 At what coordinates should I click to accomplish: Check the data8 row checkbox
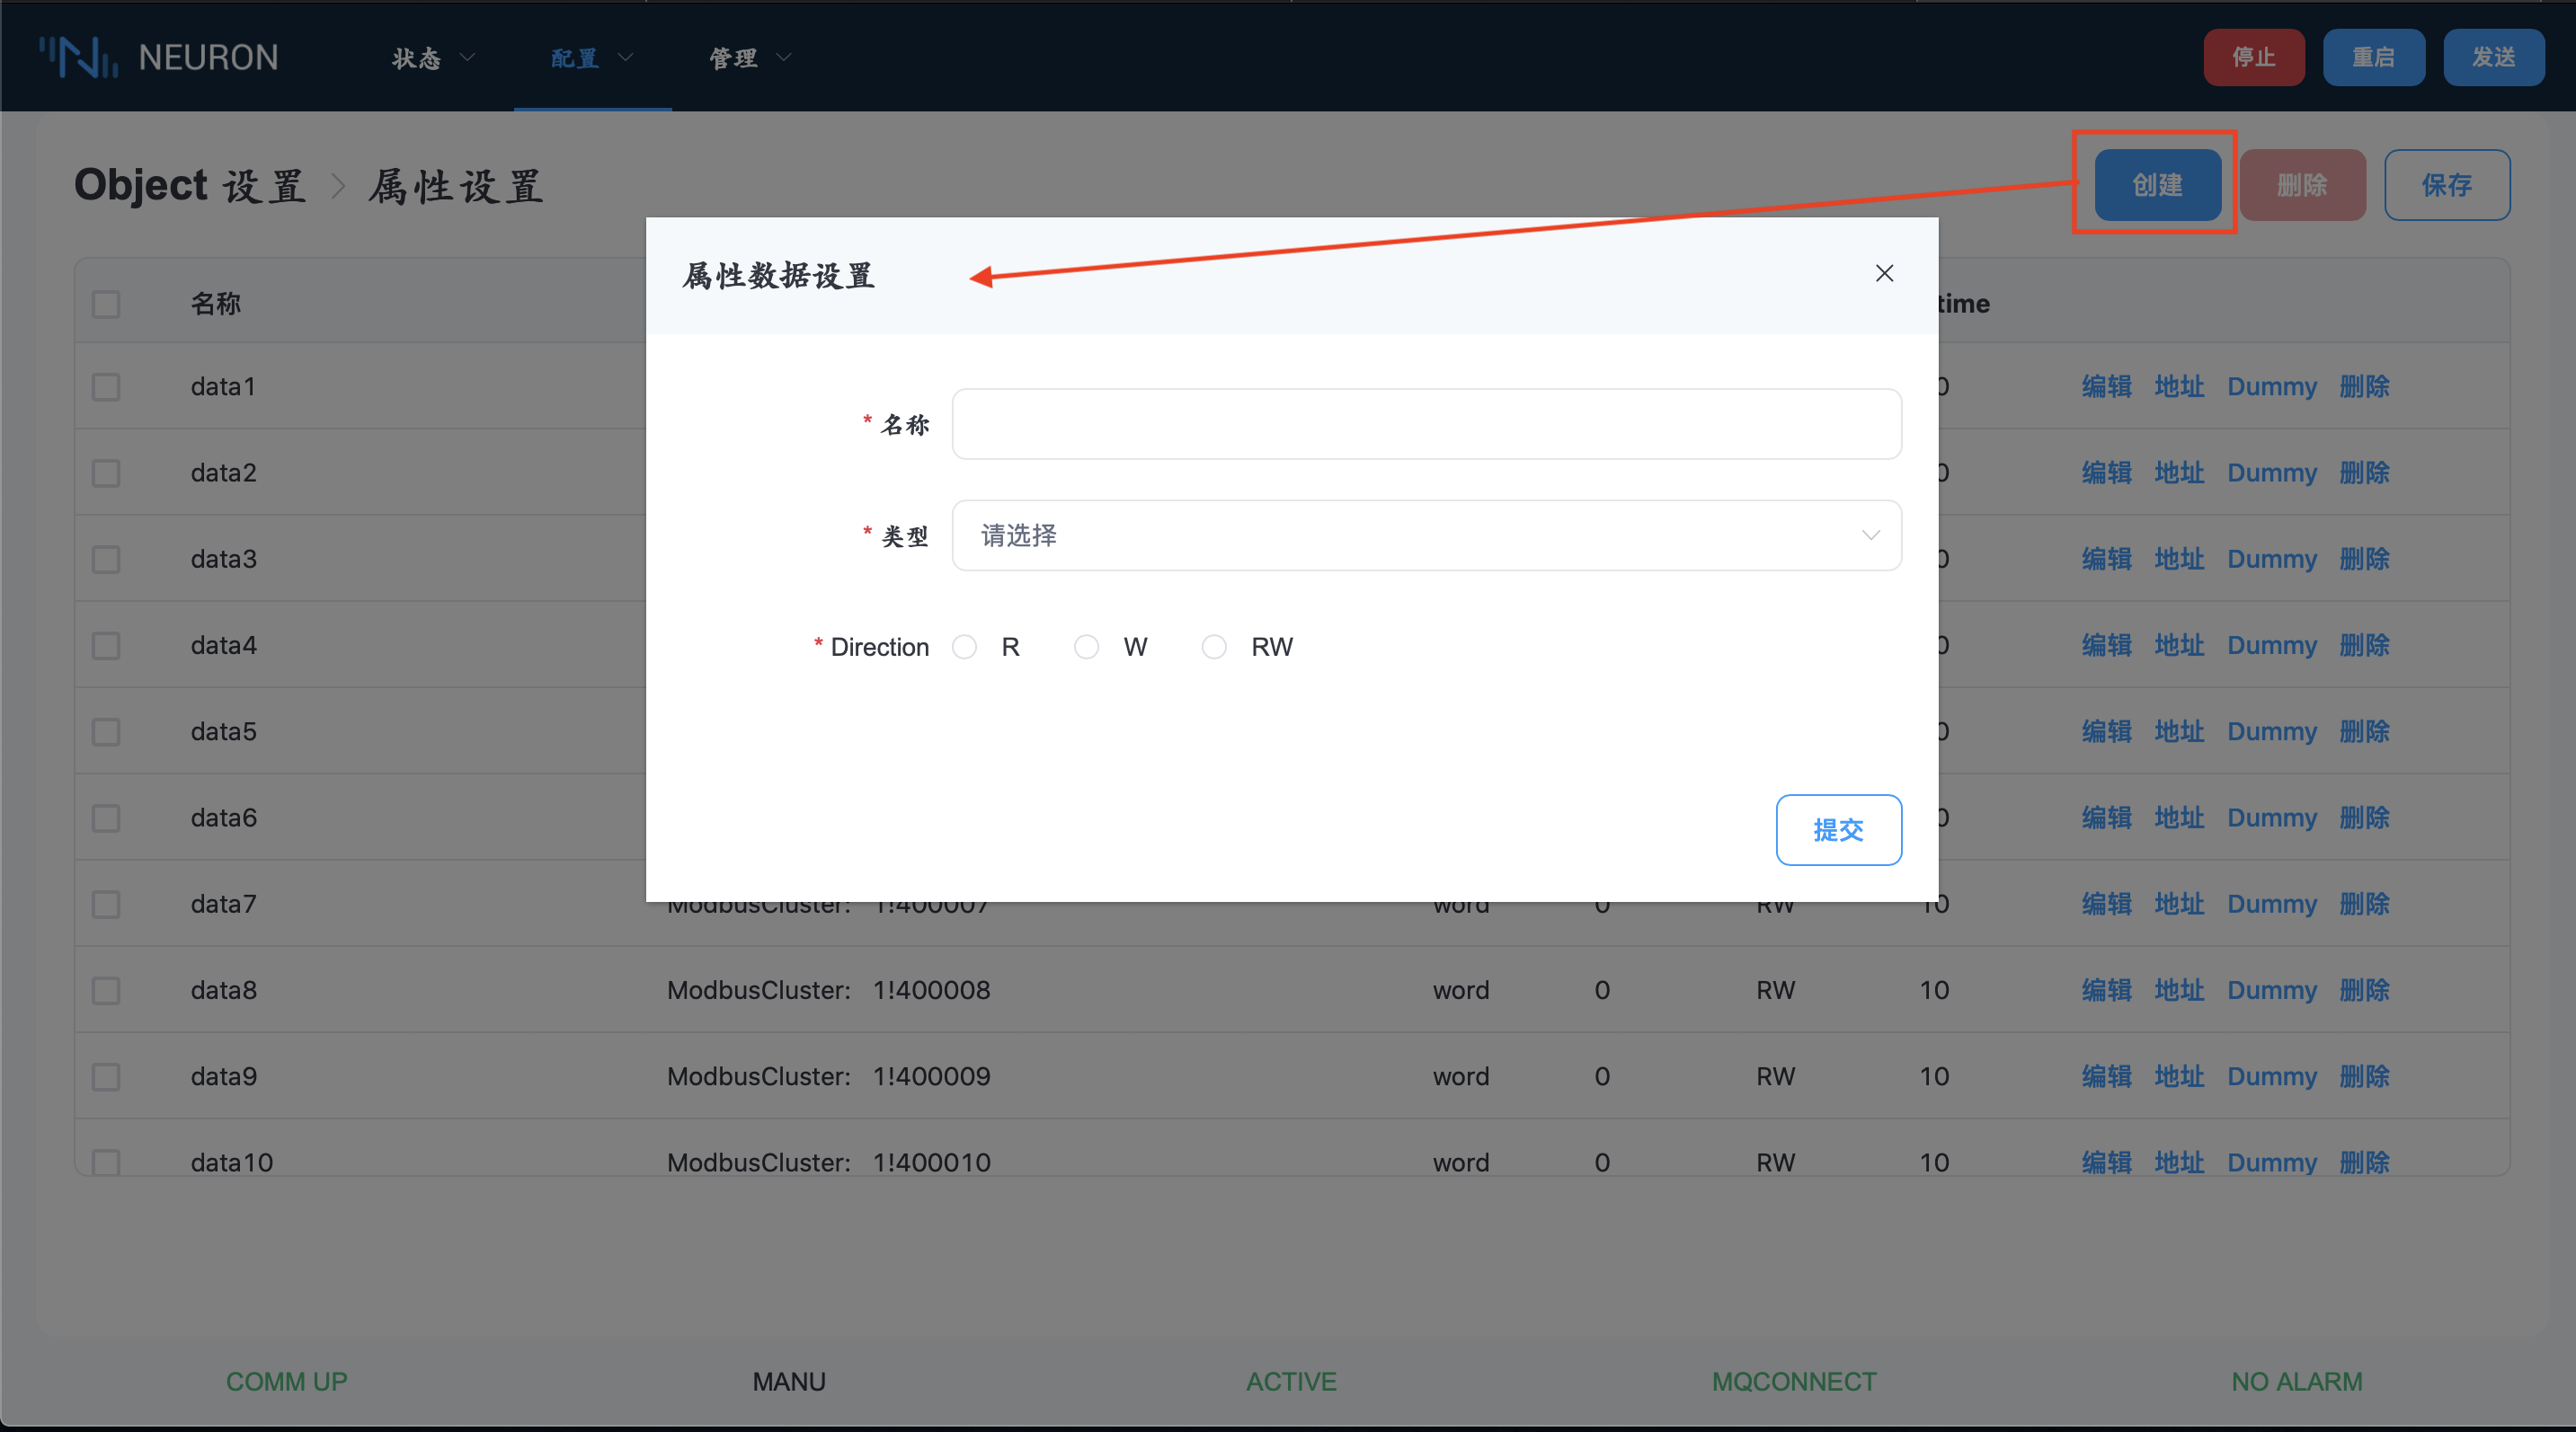pos(106,990)
